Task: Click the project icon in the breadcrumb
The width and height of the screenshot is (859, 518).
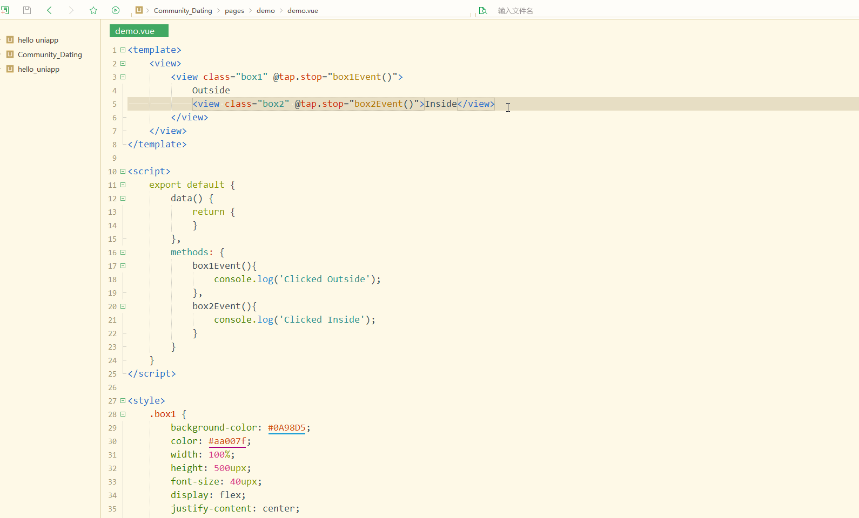Action: pyautogui.click(x=139, y=10)
